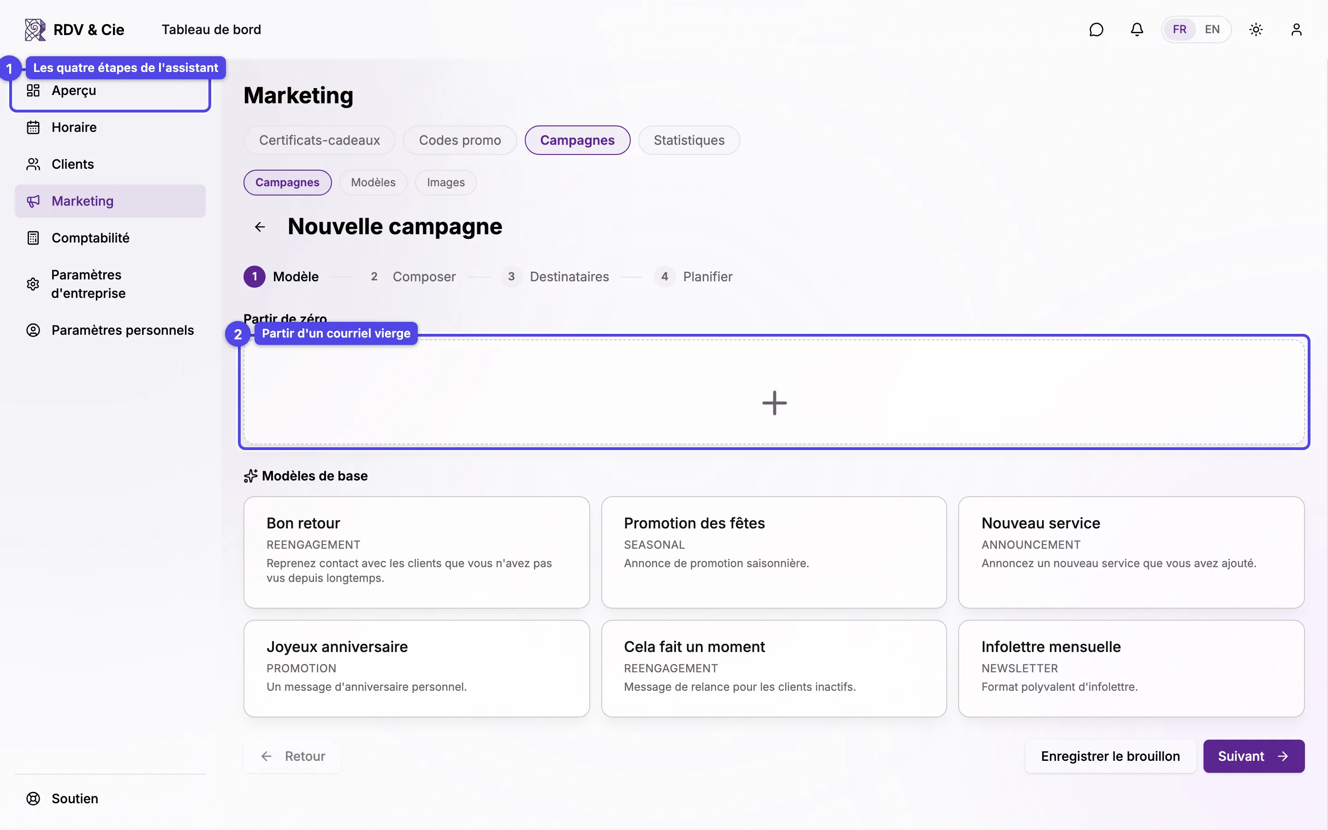The height and width of the screenshot is (830, 1328).
Task: Open Paramètres personnels in sidebar
Action: click(110, 330)
